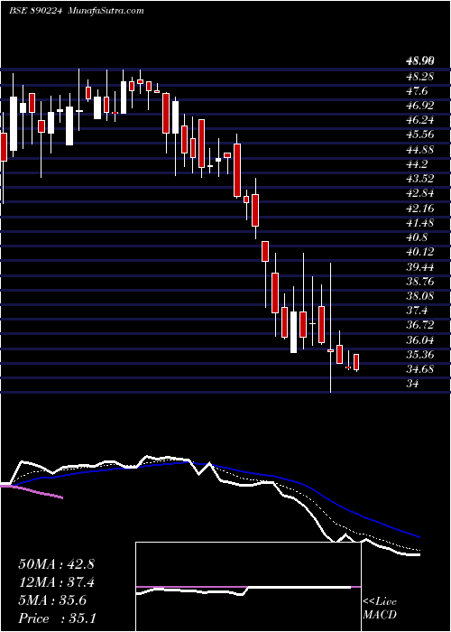Select the 46.92 price axis label

click(x=420, y=106)
